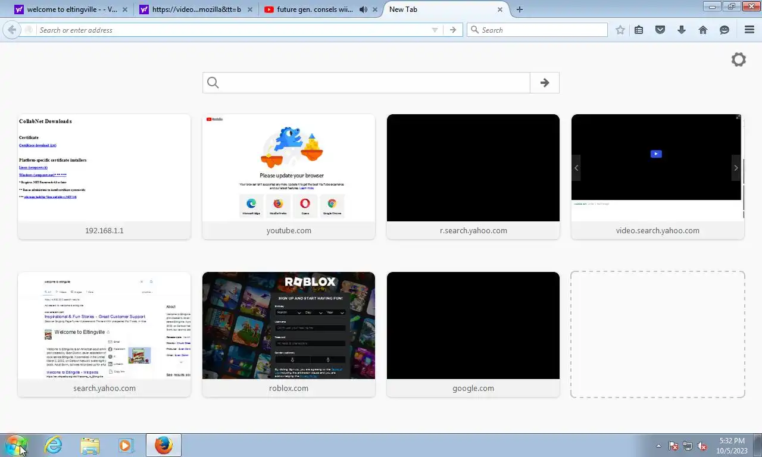Open the clock showing 5:32 PM
Image resolution: width=762 pixels, height=457 pixels.
tap(732, 445)
